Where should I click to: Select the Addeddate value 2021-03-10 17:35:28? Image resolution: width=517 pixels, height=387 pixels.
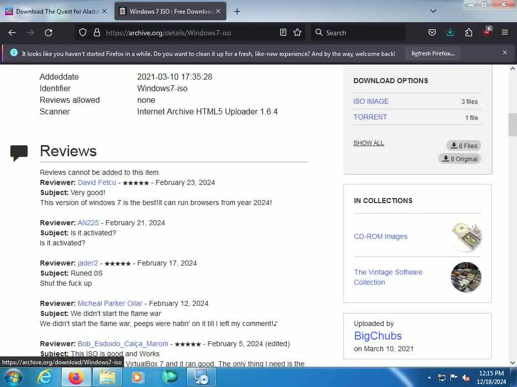pyautogui.click(x=174, y=77)
